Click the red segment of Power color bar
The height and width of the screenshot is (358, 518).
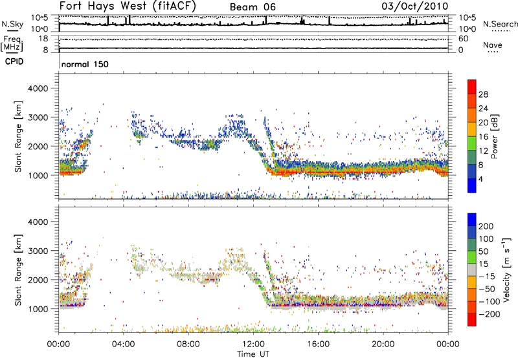coord(472,87)
